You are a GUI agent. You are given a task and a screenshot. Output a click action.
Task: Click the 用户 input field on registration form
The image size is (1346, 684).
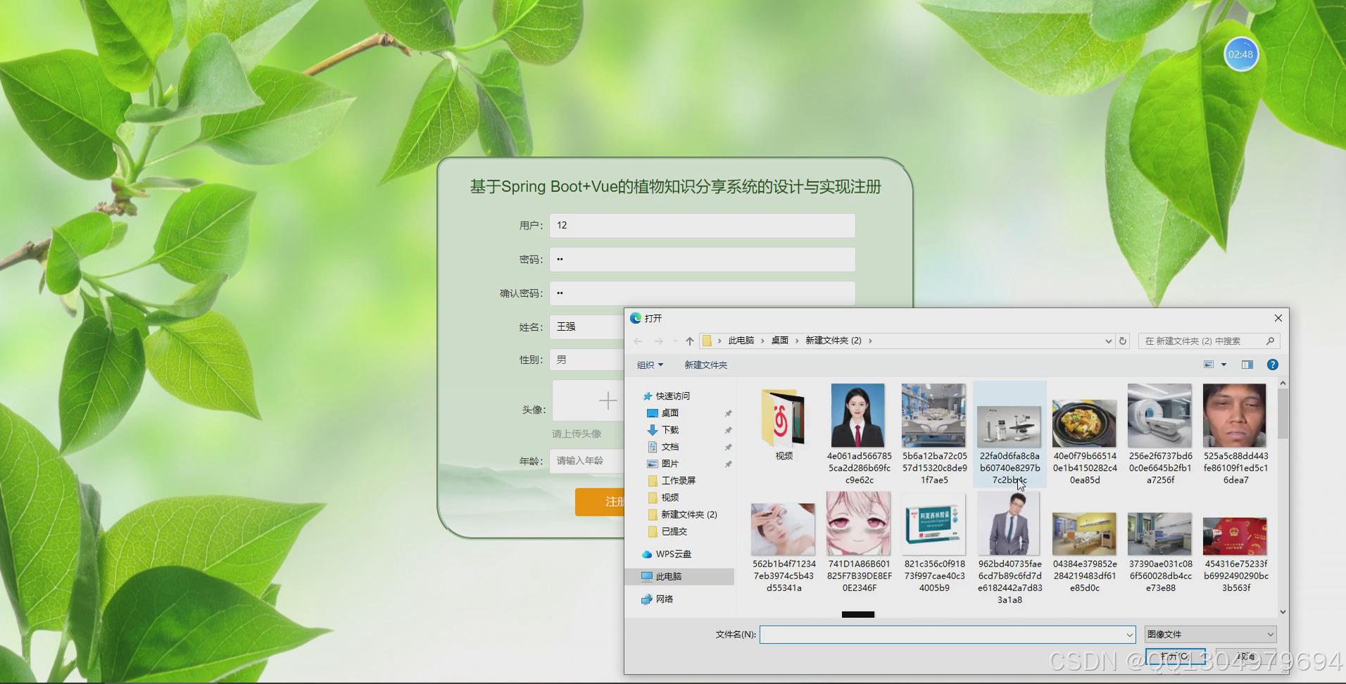pos(703,225)
